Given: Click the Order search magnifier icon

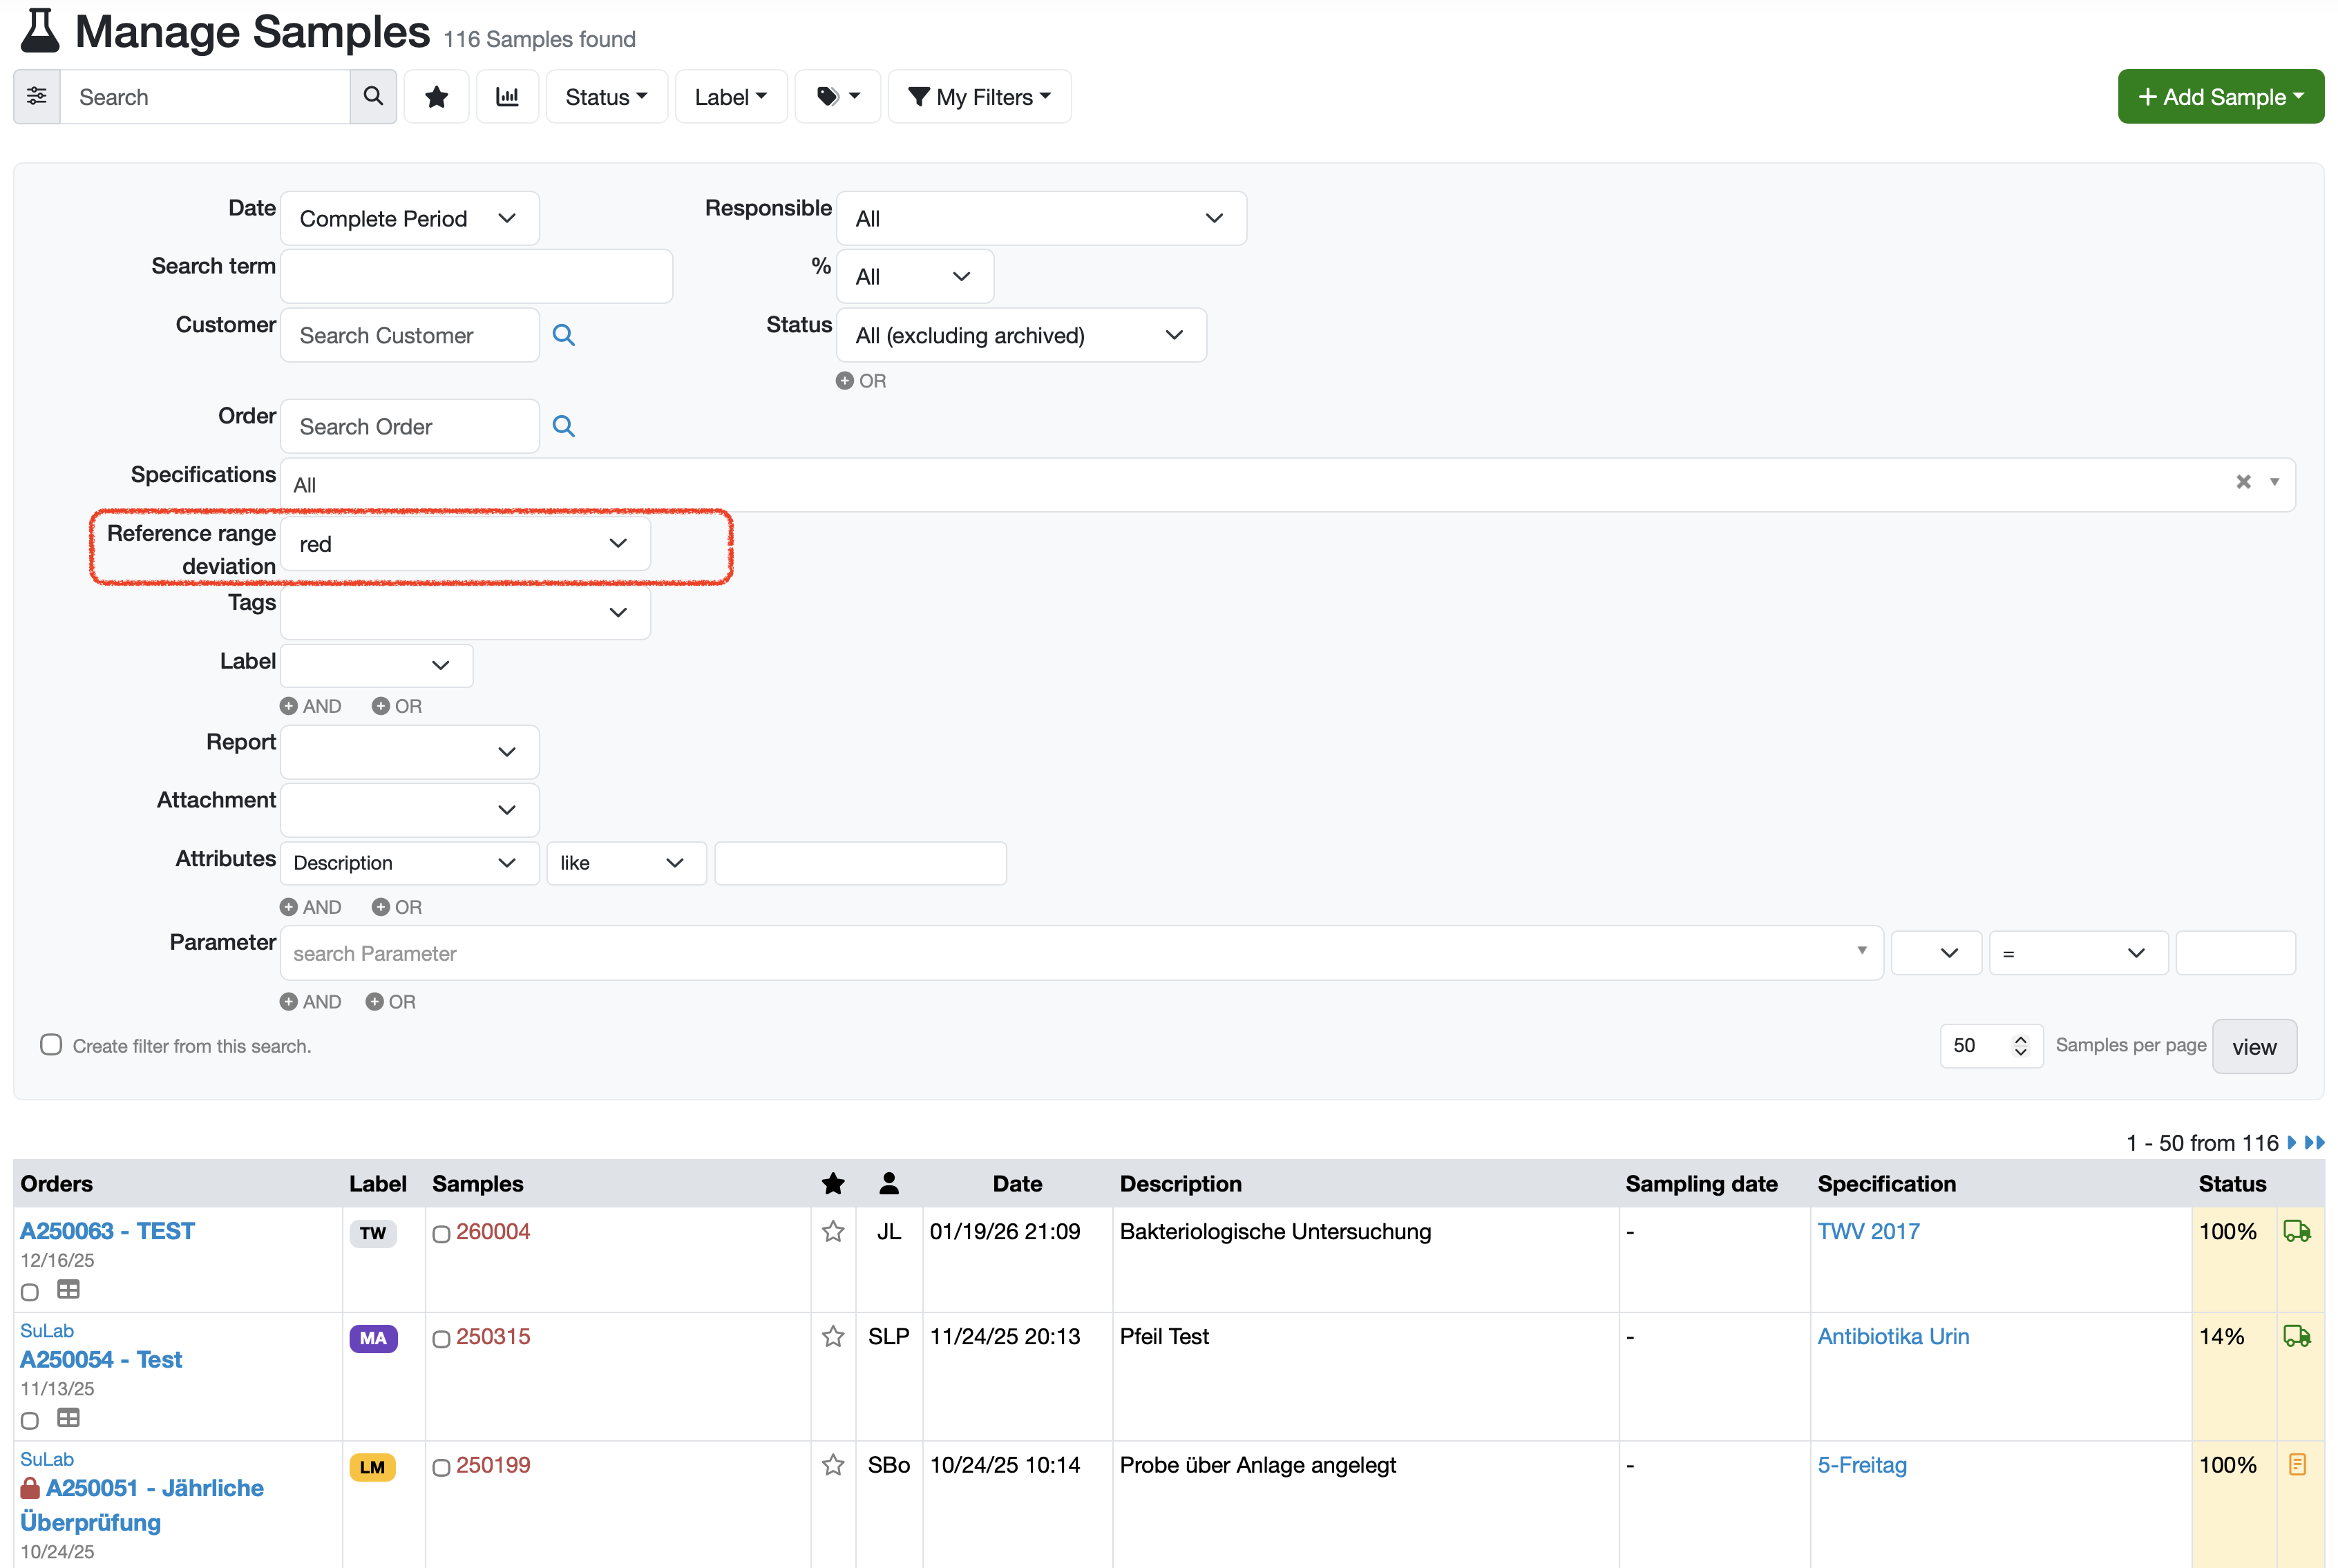Looking at the screenshot, I should 564,426.
